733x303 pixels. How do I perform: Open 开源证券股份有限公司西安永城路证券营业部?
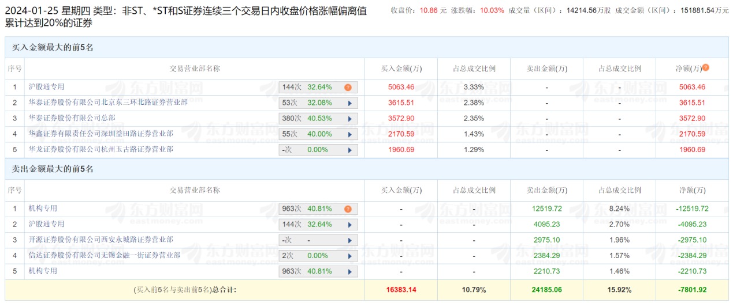(x=101, y=239)
